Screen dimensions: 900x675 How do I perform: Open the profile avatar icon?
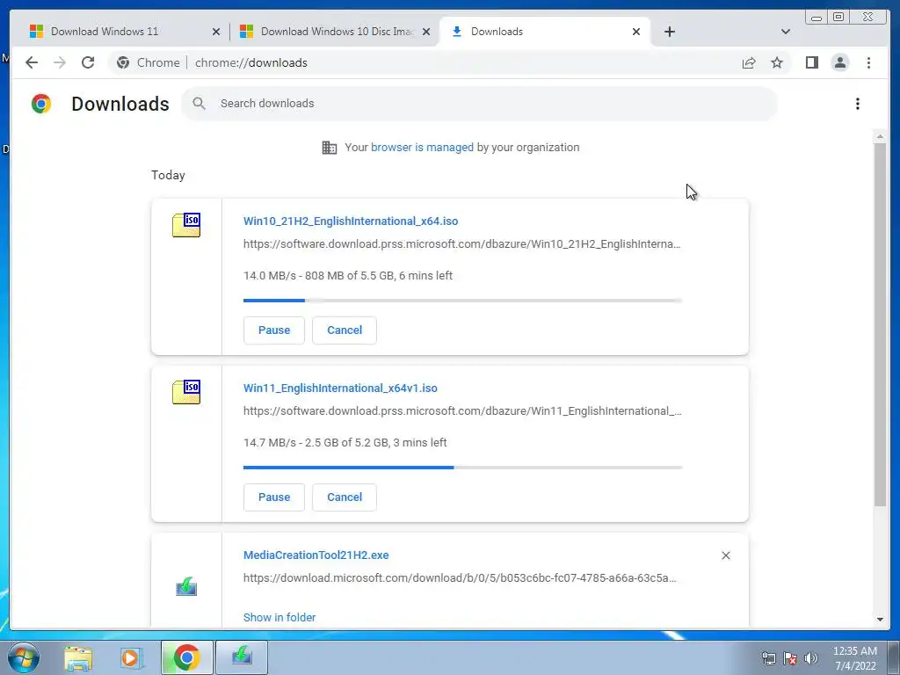tap(839, 62)
